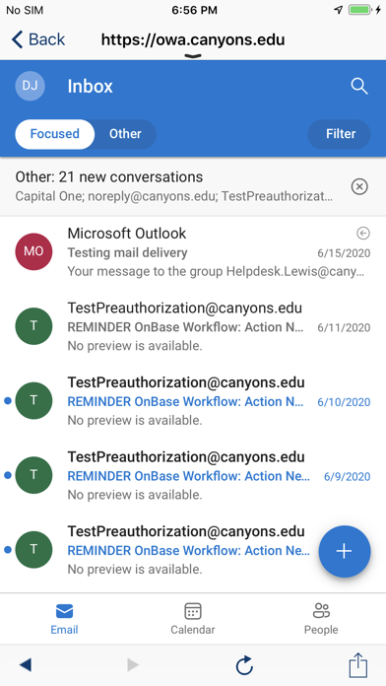
Task: Tap the blue compose plus button
Action: (x=345, y=551)
